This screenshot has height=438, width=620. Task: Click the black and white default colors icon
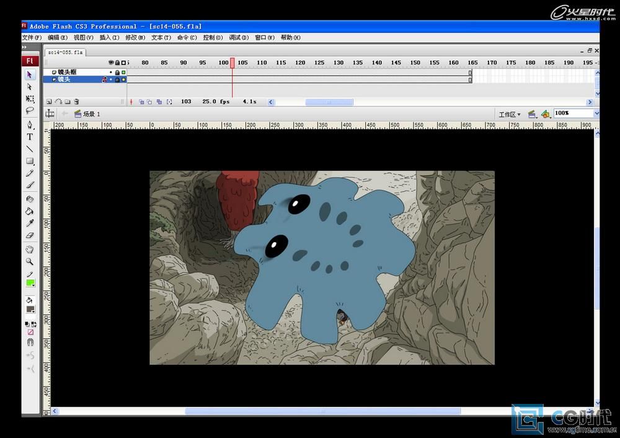pos(27,324)
